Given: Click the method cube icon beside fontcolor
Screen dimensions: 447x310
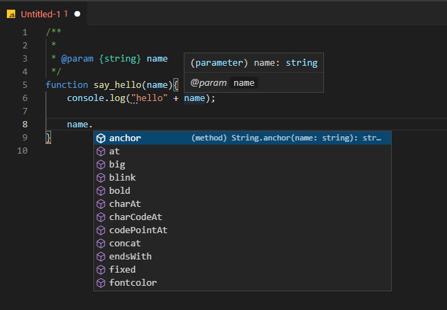Looking at the screenshot, I should (101, 282).
